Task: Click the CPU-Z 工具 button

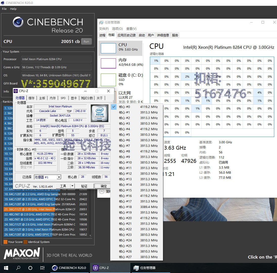Action: click(63, 186)
